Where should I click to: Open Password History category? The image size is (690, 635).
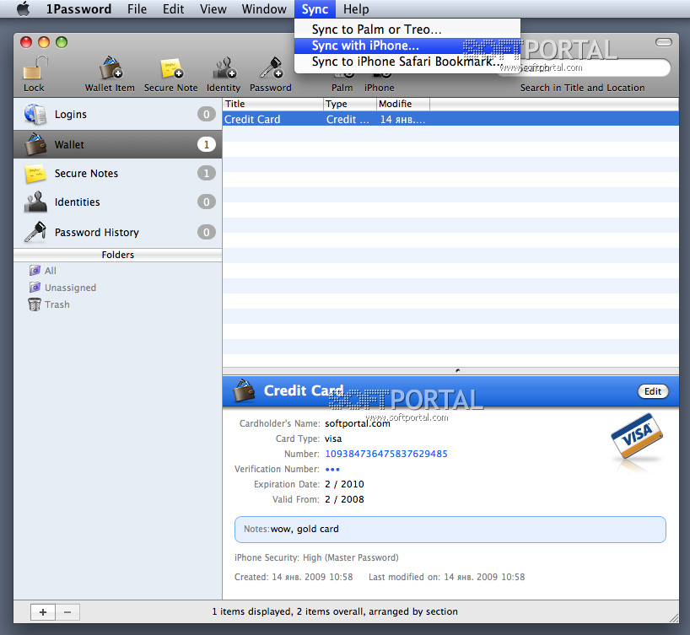[117, 232]
